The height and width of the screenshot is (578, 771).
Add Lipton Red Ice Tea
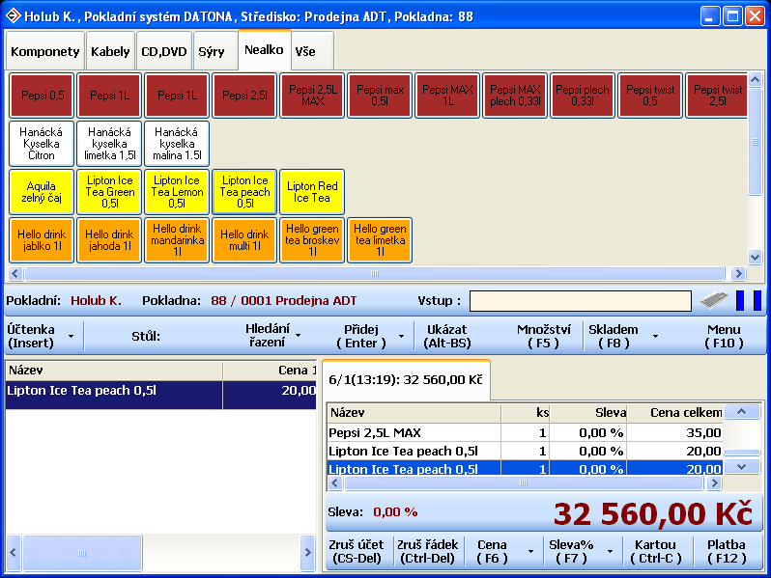pyautogui.click(x=312, y=191)
